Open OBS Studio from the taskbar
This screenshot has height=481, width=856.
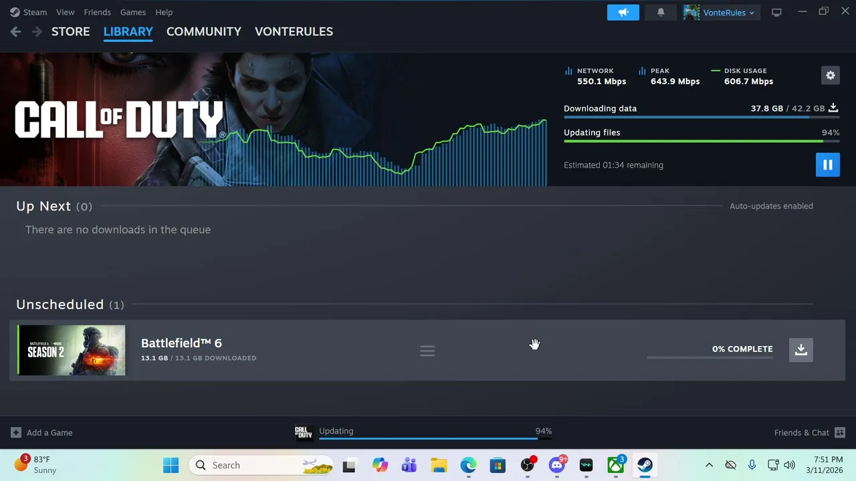tap(528, 465)
